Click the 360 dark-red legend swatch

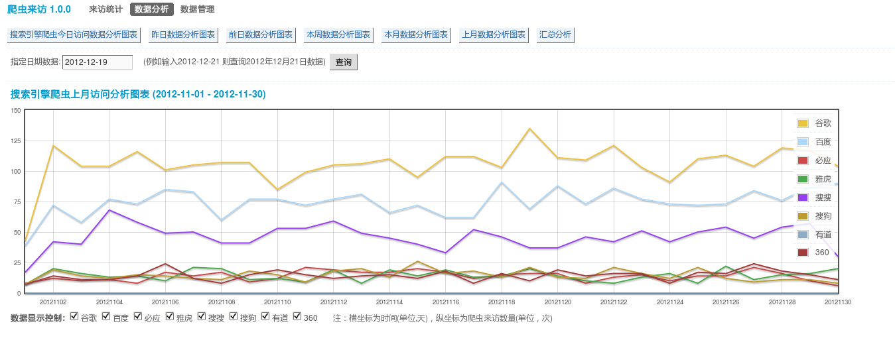coord(803,253)
